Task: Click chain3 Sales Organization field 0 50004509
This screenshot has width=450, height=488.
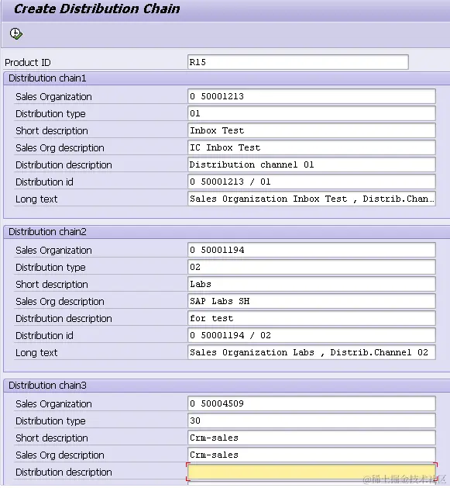Action: point(311,403)
